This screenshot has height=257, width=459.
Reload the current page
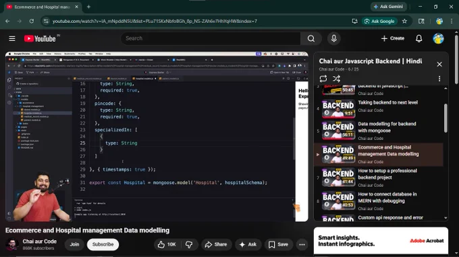click(32, 21)
